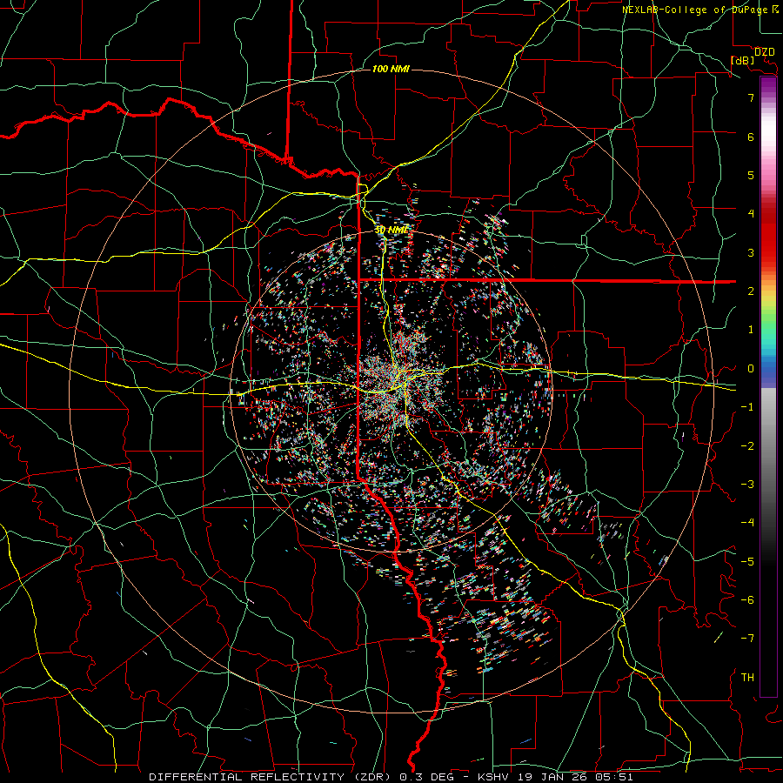Click the -3 dB scale value
This screenshot has height=783, width=783.
[747, 485]
